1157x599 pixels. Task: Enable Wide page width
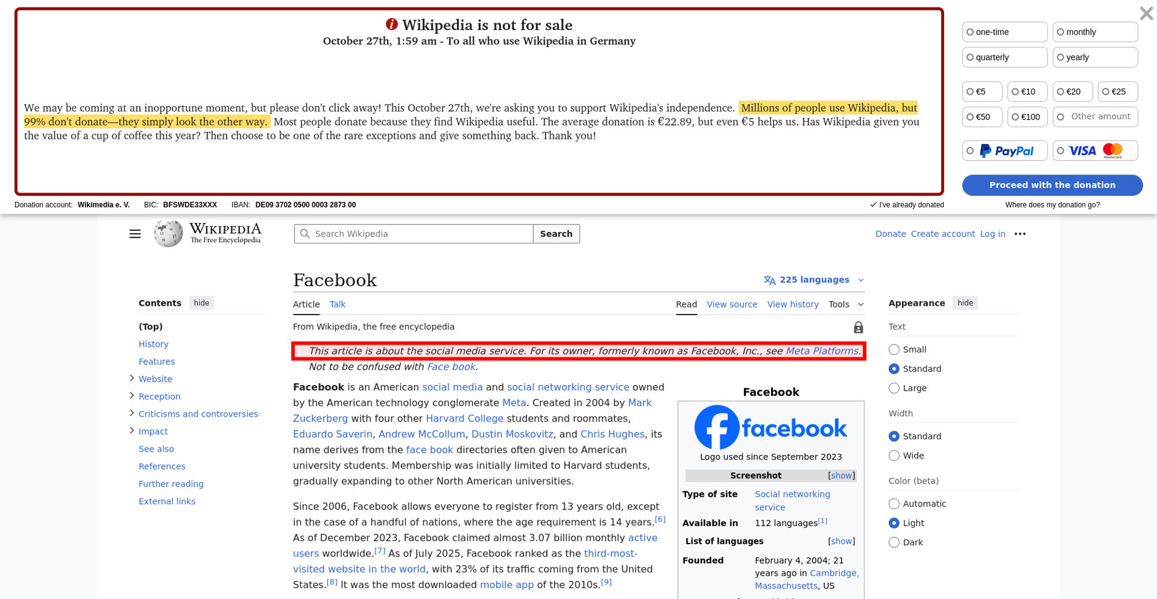coord(894,456)
